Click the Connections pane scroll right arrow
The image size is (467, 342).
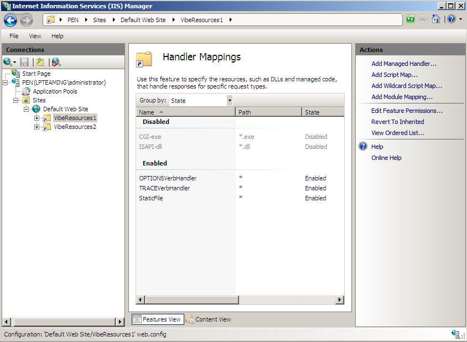[120, 322]
